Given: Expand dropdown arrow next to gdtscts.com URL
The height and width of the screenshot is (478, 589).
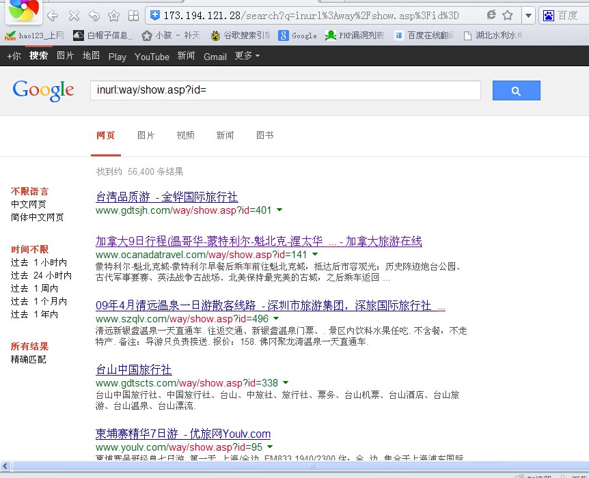Looking at the screenshot, I should [286, 382].
